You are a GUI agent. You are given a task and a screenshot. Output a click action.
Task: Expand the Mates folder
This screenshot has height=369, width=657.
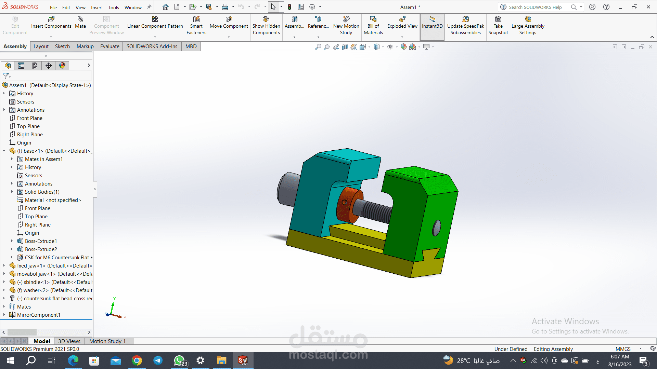[4, 306]
